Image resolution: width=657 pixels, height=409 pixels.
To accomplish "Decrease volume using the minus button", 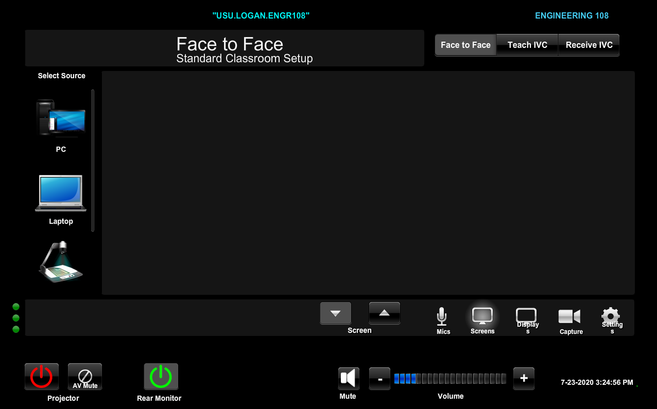I will click(379, 378).
